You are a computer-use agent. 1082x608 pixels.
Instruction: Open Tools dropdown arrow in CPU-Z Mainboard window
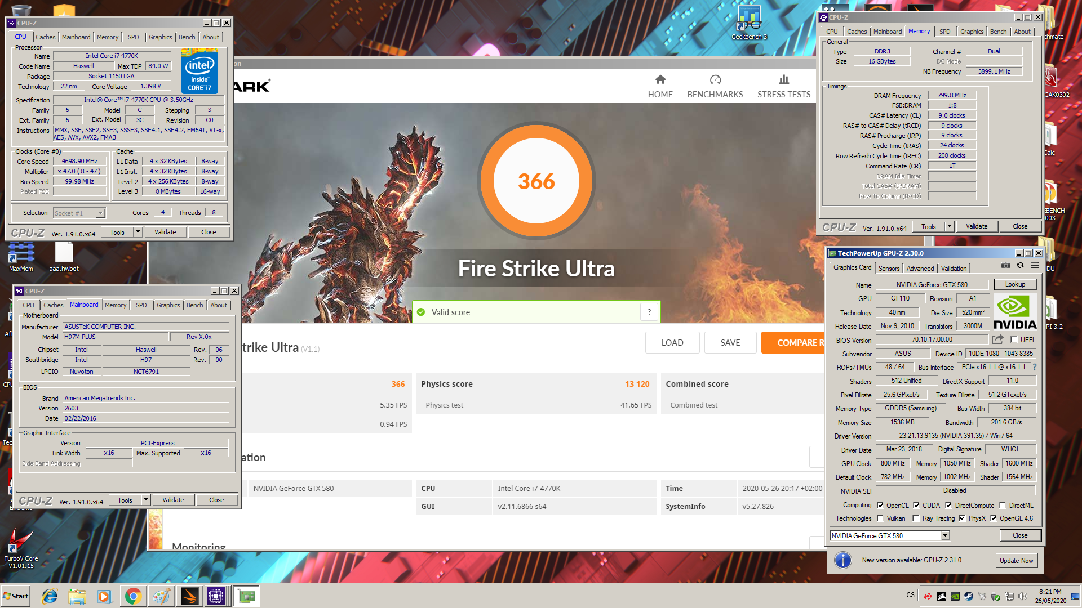click(x=145, y=500)
